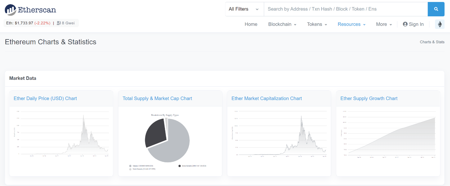Click the dark Block Rewards pie slice
This screenshot has width=450, height=186.
click(x=155, y=133)
